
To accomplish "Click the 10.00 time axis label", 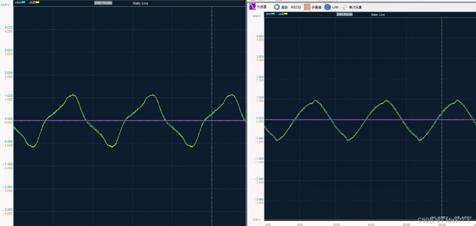I will pos(336,225).
